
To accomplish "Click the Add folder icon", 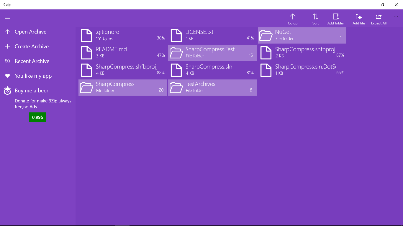I will coord(335,17).
